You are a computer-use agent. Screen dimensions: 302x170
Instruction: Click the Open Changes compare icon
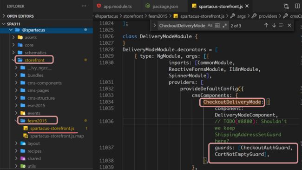point(286,6)
